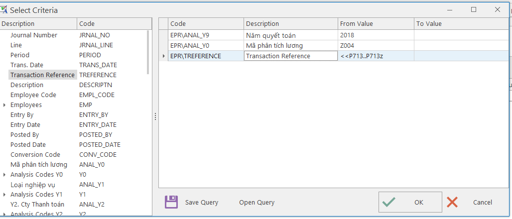The width and height of the screenshot is (512, 219).
Task: Expand the Analysis Codes Y0 node
Action: tap(5, 175)
